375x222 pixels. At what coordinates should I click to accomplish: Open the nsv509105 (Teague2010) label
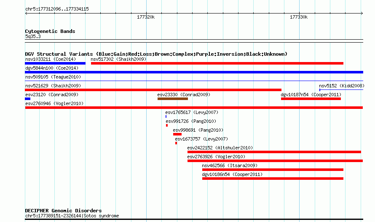point(53,77)
